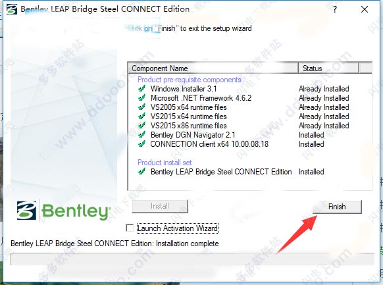383x285 pixels.
Task: Select VS2005 x64 runtime files text
Action: 189,107
